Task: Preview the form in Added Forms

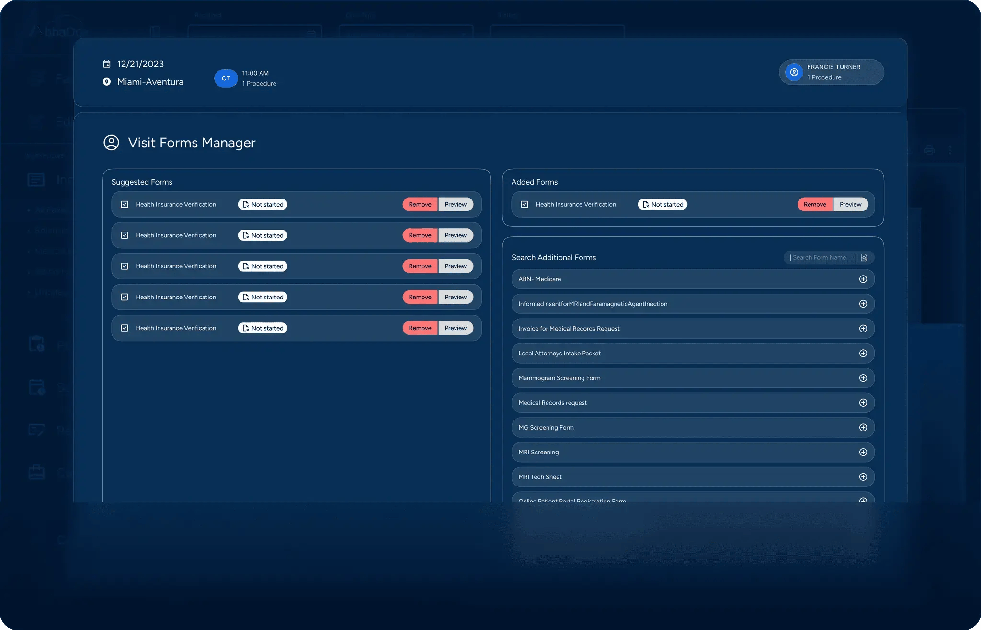Action: pos(850,204)
